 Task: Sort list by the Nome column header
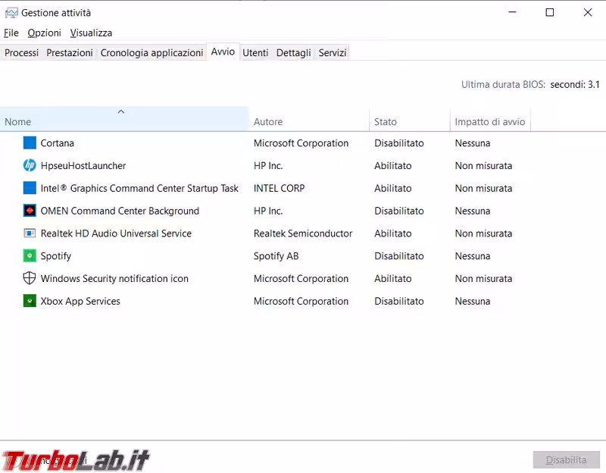pyautogui.click(x=18, y=122)
